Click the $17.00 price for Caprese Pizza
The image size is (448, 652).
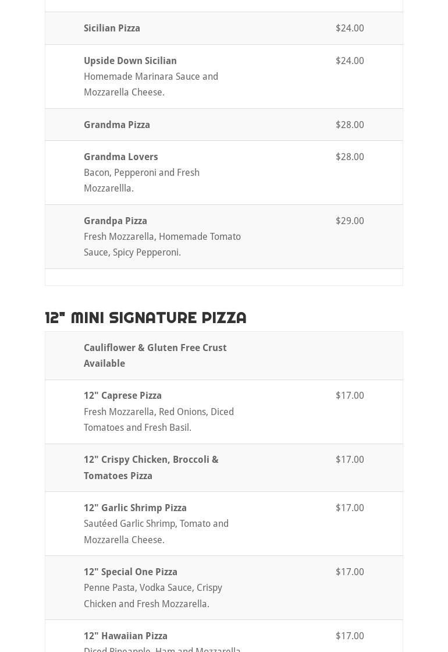pyautogui.click(x=350, y=395)
